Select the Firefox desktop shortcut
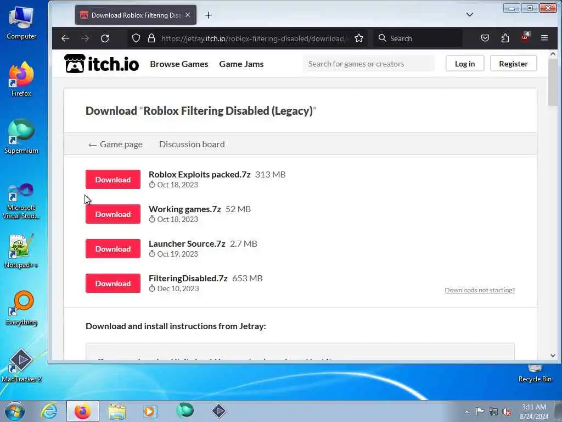562x422 pixels. click(x=21, y=79)
